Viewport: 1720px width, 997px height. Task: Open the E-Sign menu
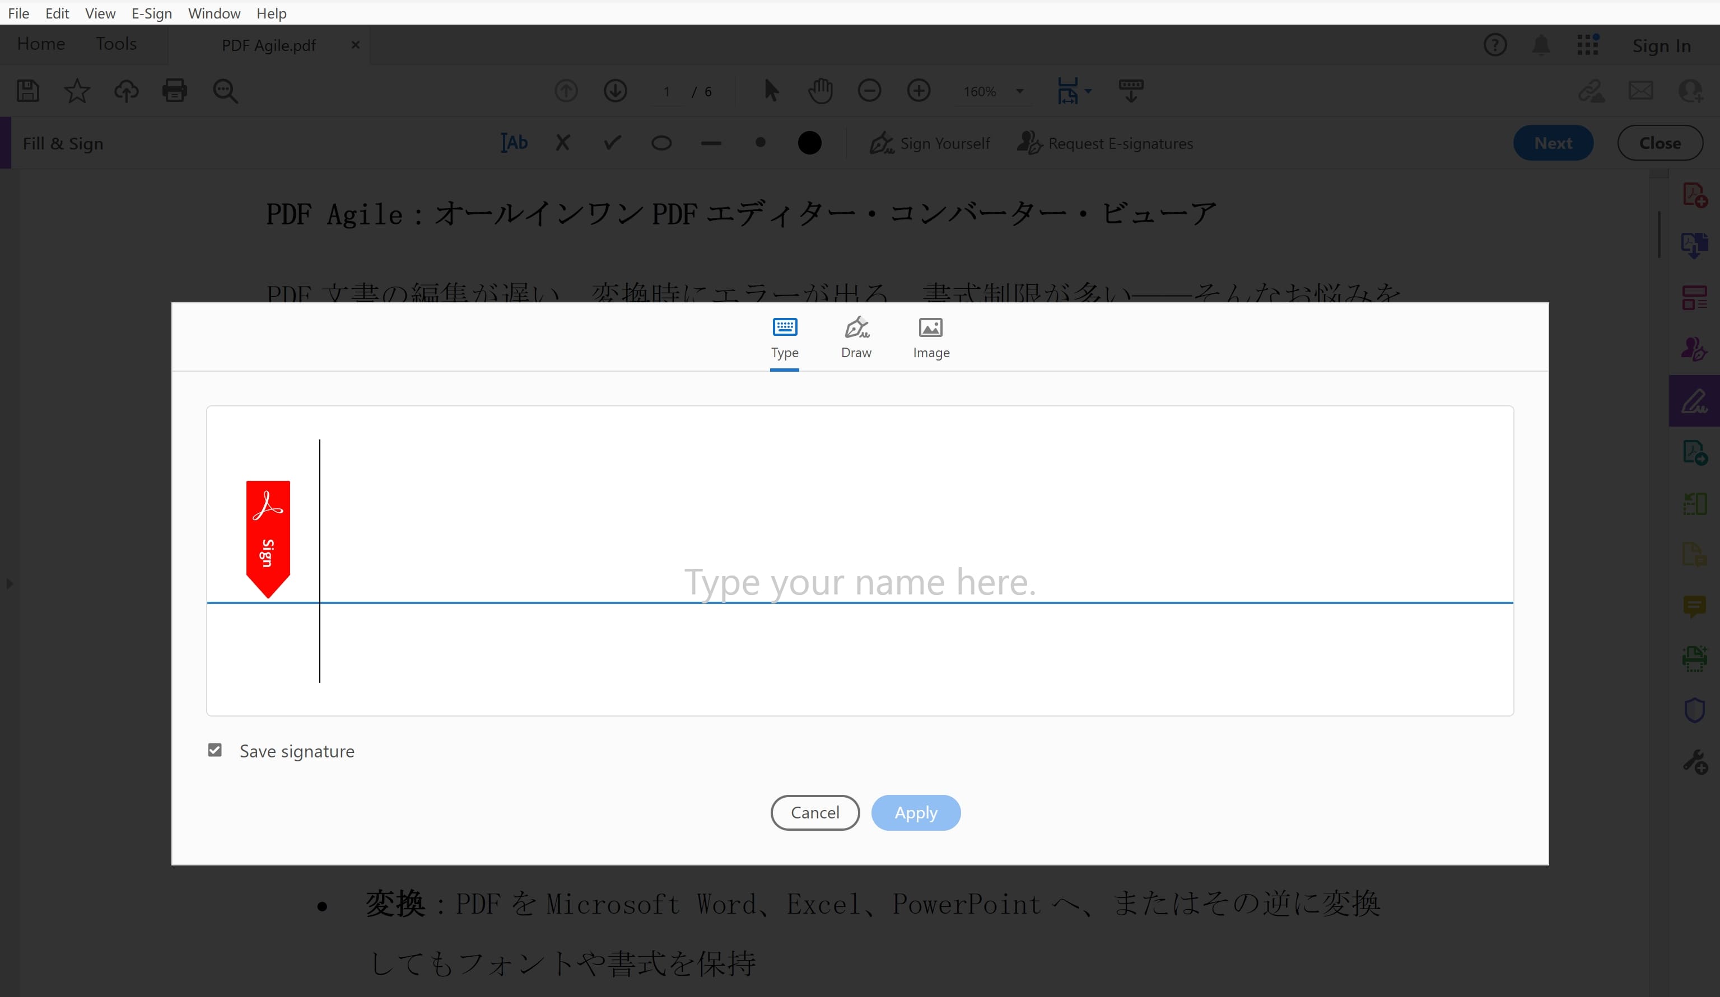click(x=152, y=13)
